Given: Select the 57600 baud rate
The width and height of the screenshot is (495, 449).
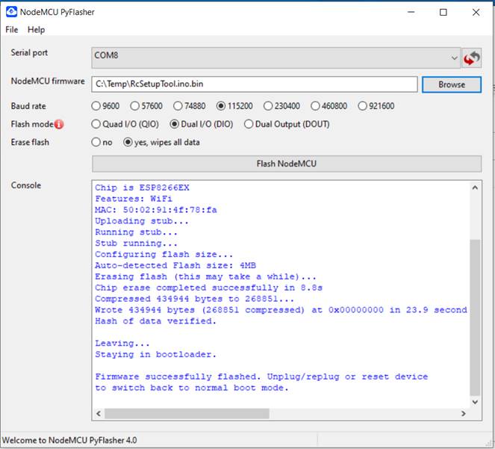Looking at the screenshot, I should [146, 106].
